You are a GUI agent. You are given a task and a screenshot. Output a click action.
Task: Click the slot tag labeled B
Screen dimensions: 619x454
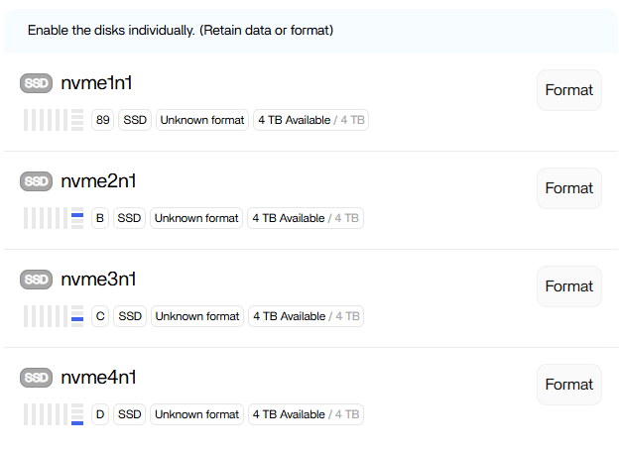tap(99, 218)
